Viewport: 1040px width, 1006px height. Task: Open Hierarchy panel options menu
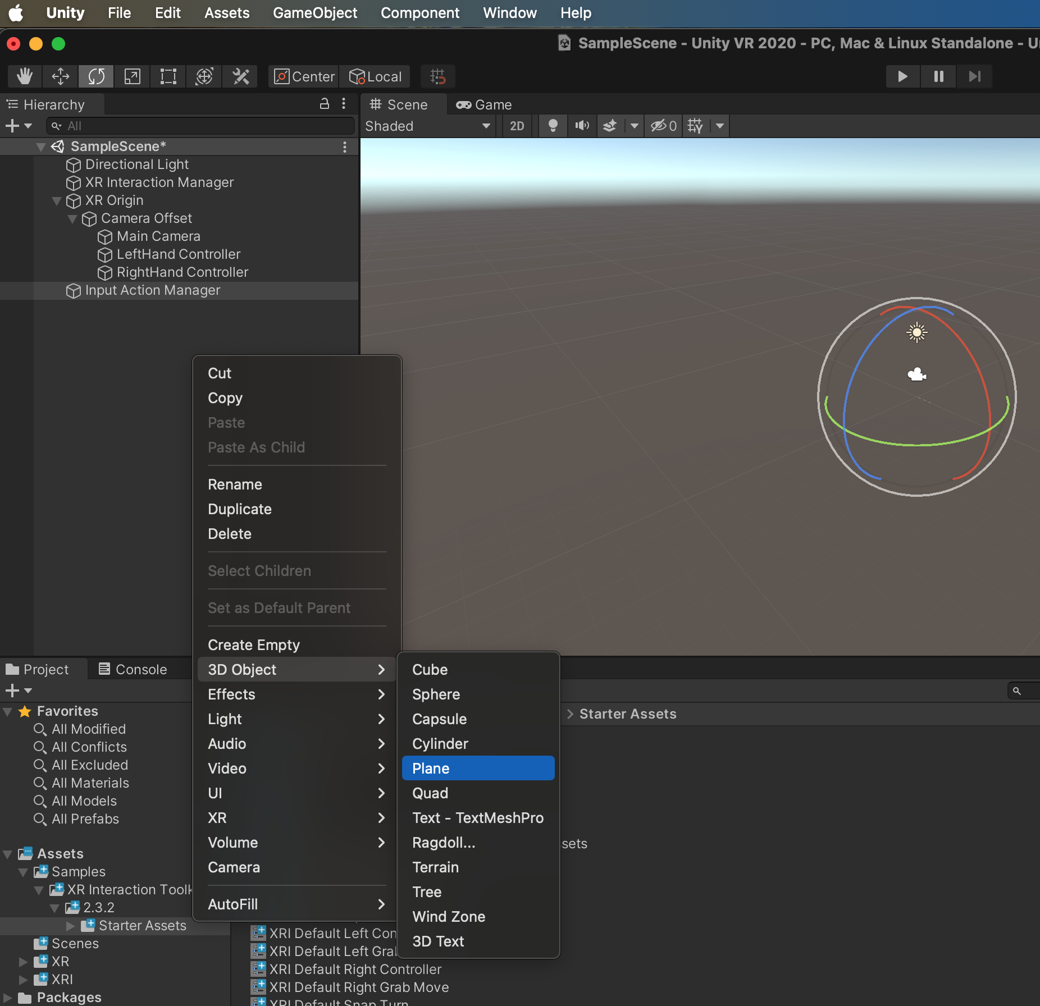[344, 104]
